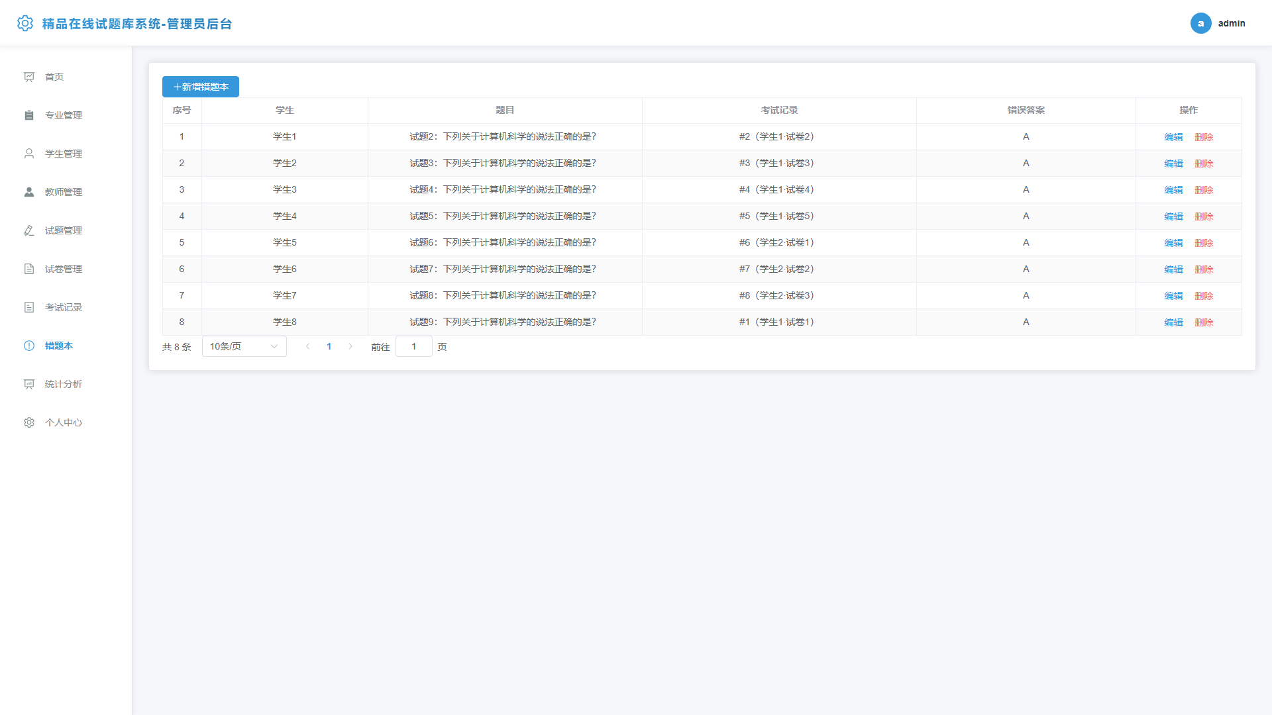
Task: Delete the row for 学生8
Action: click(x=1204, y=322)
